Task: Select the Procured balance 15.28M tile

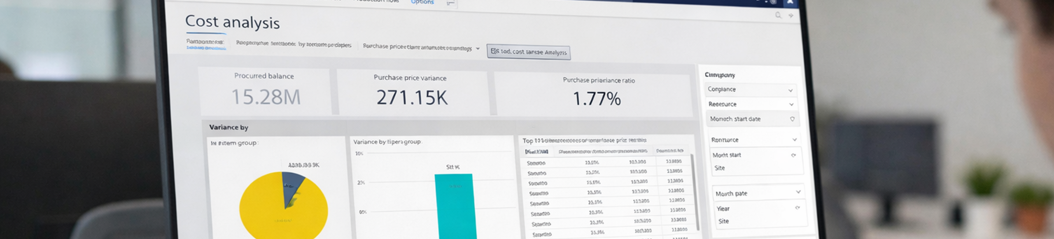Action: click(265, 91)
